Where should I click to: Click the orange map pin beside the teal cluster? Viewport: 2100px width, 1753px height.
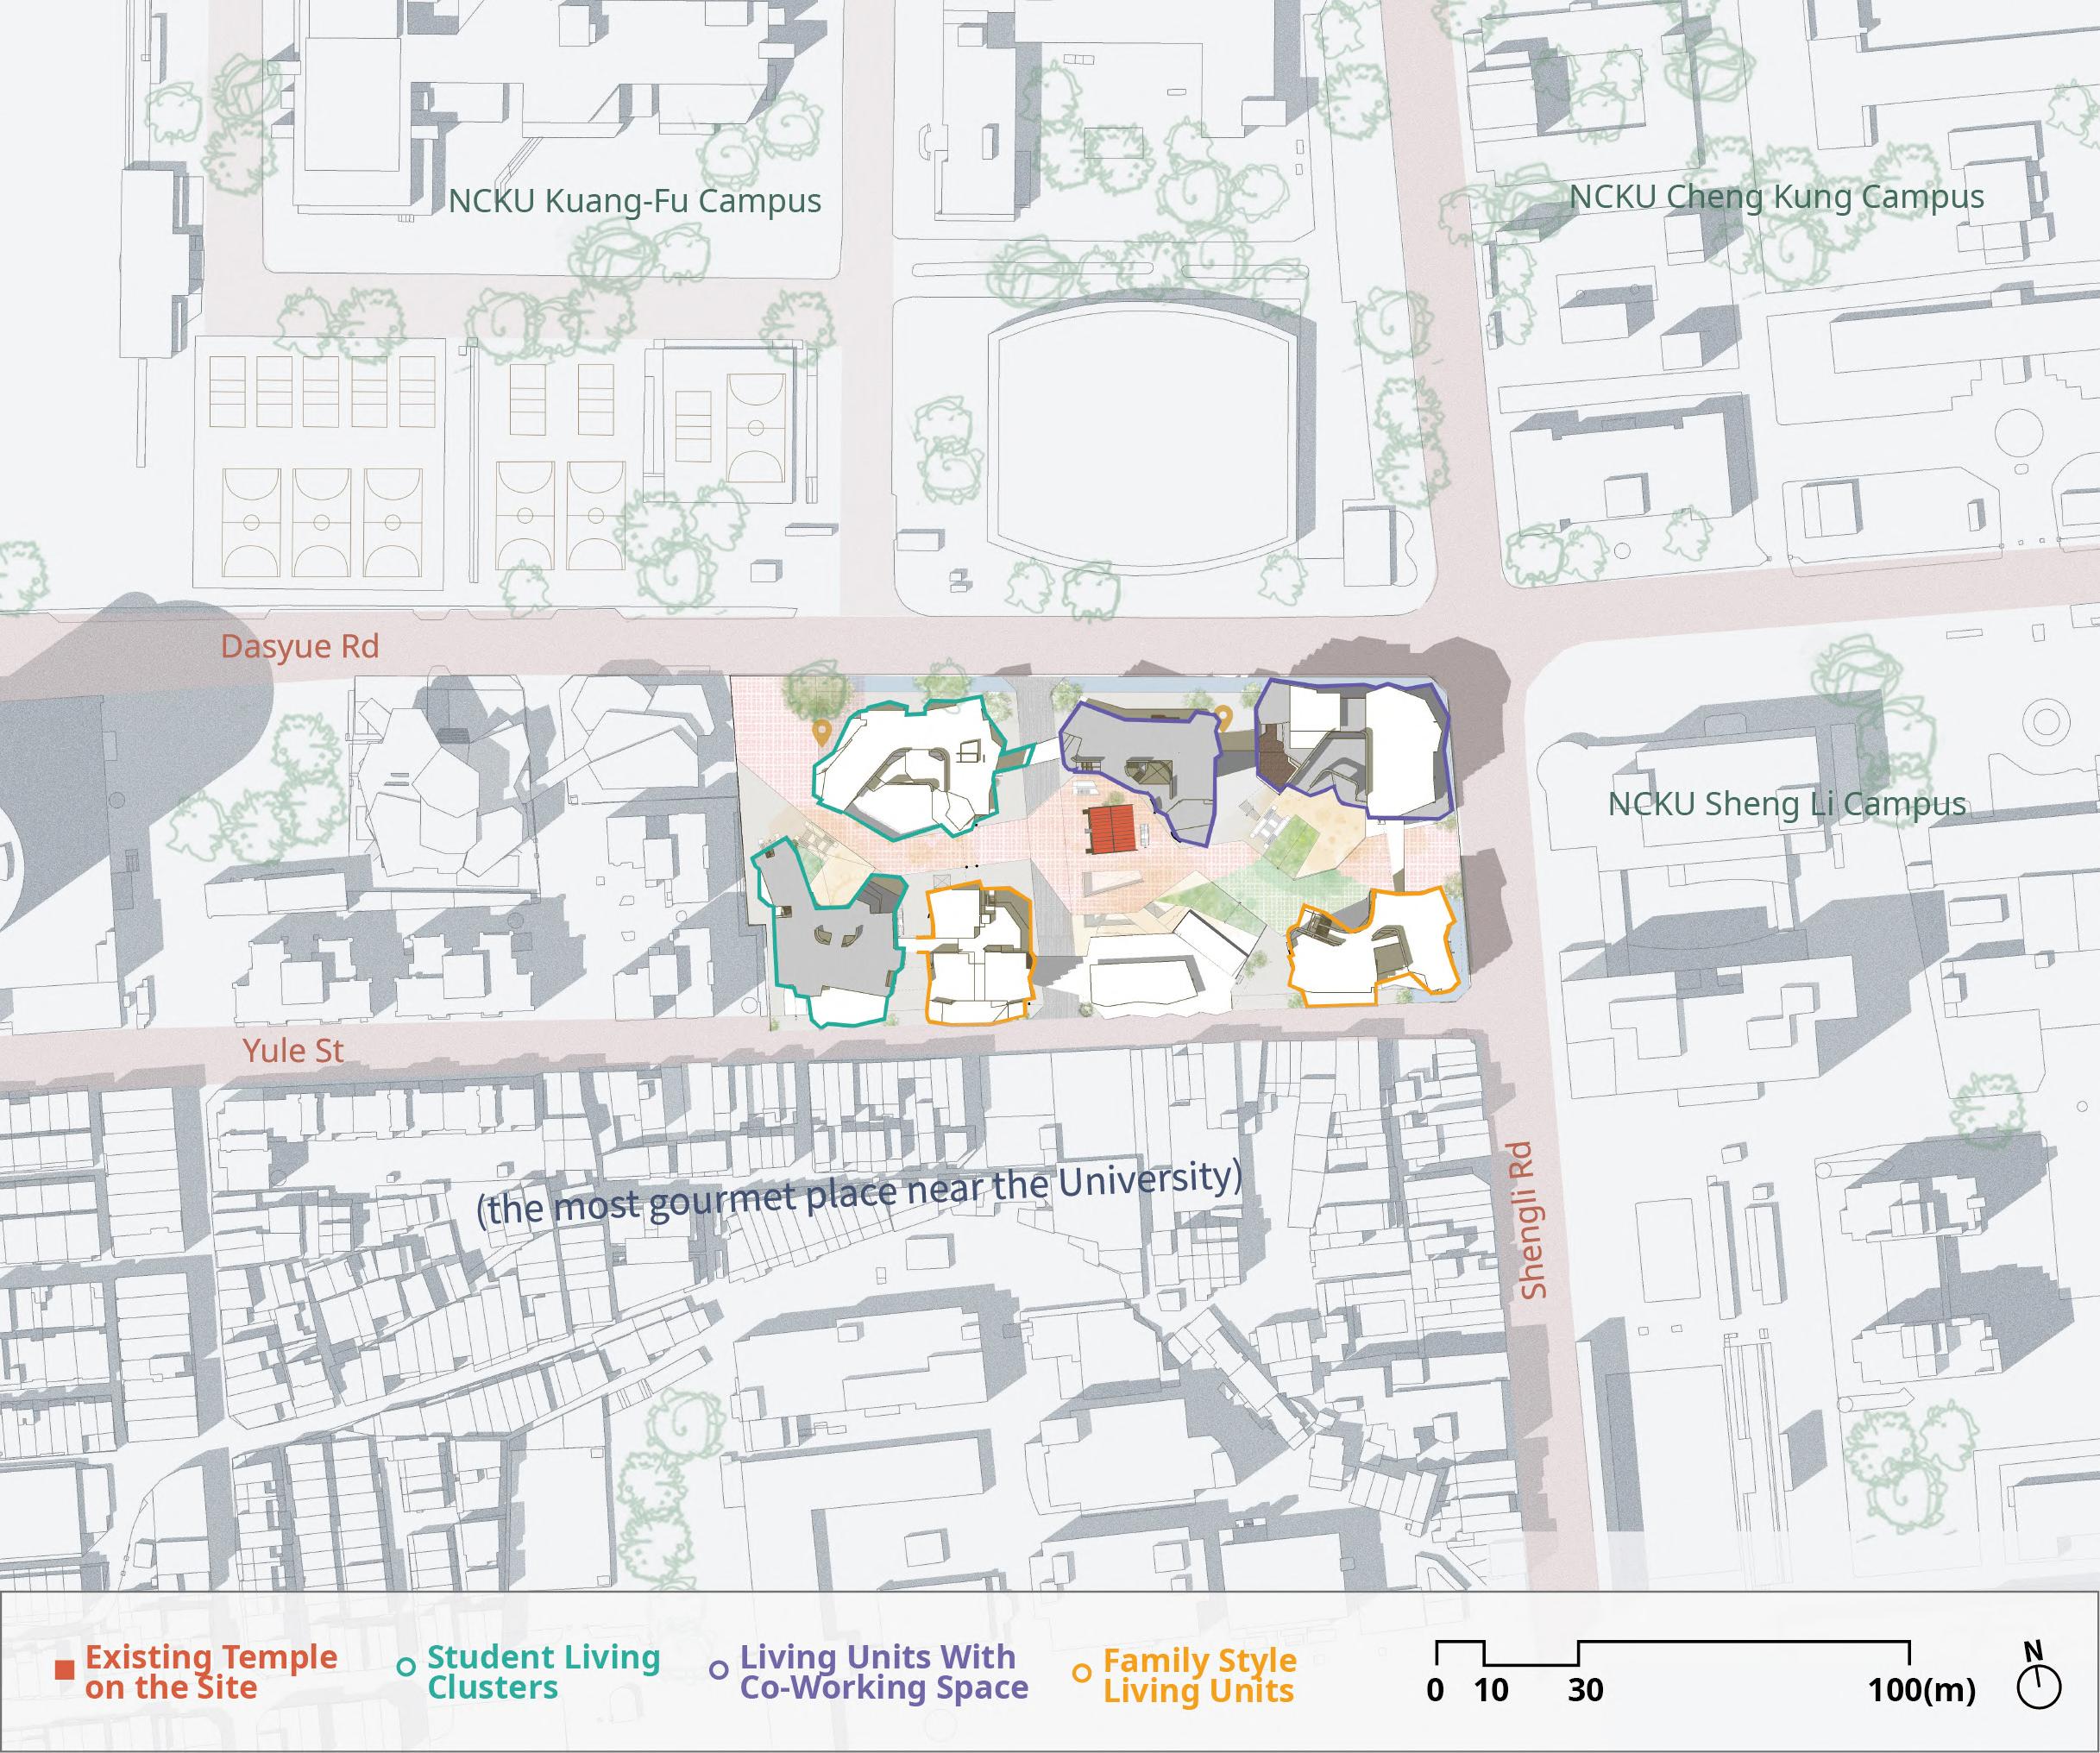[822, 734]
